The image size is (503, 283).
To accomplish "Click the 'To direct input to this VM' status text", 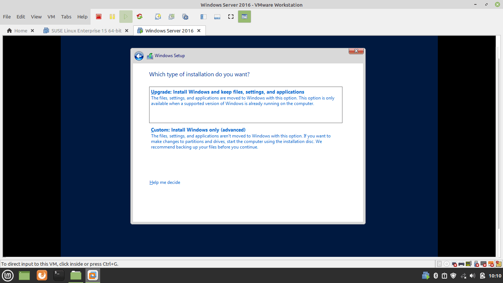I will point(60,264).
